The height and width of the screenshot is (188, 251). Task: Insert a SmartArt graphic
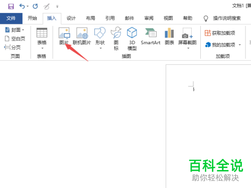(x=151, y=37)
